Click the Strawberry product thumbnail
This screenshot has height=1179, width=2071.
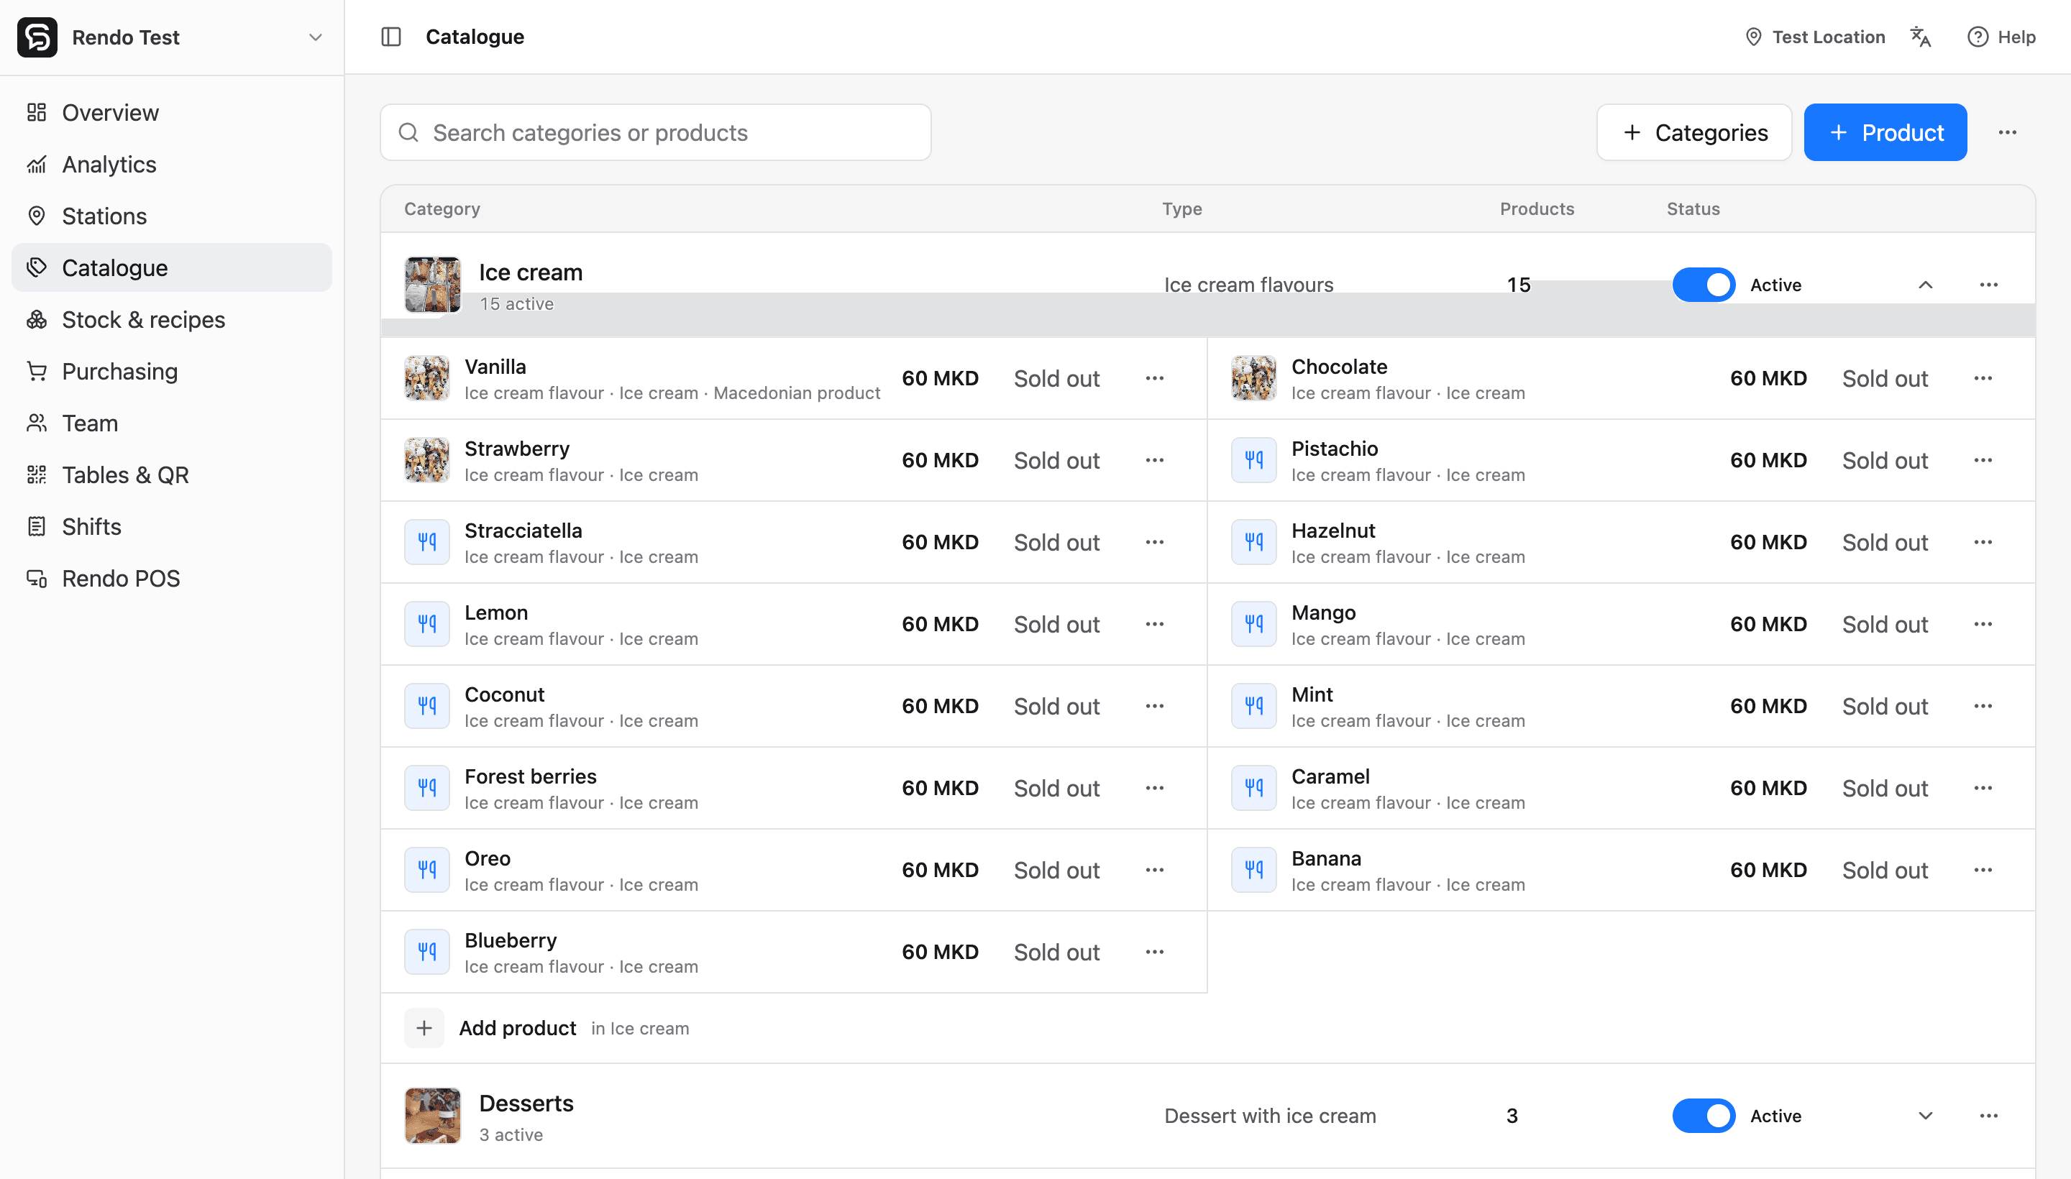point(427,460)
